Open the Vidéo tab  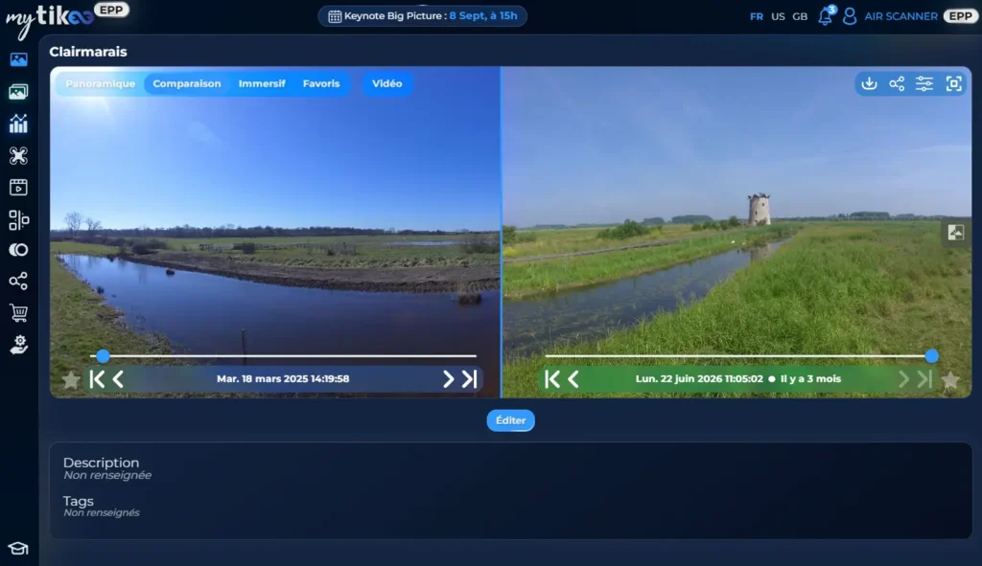(387, 84)
